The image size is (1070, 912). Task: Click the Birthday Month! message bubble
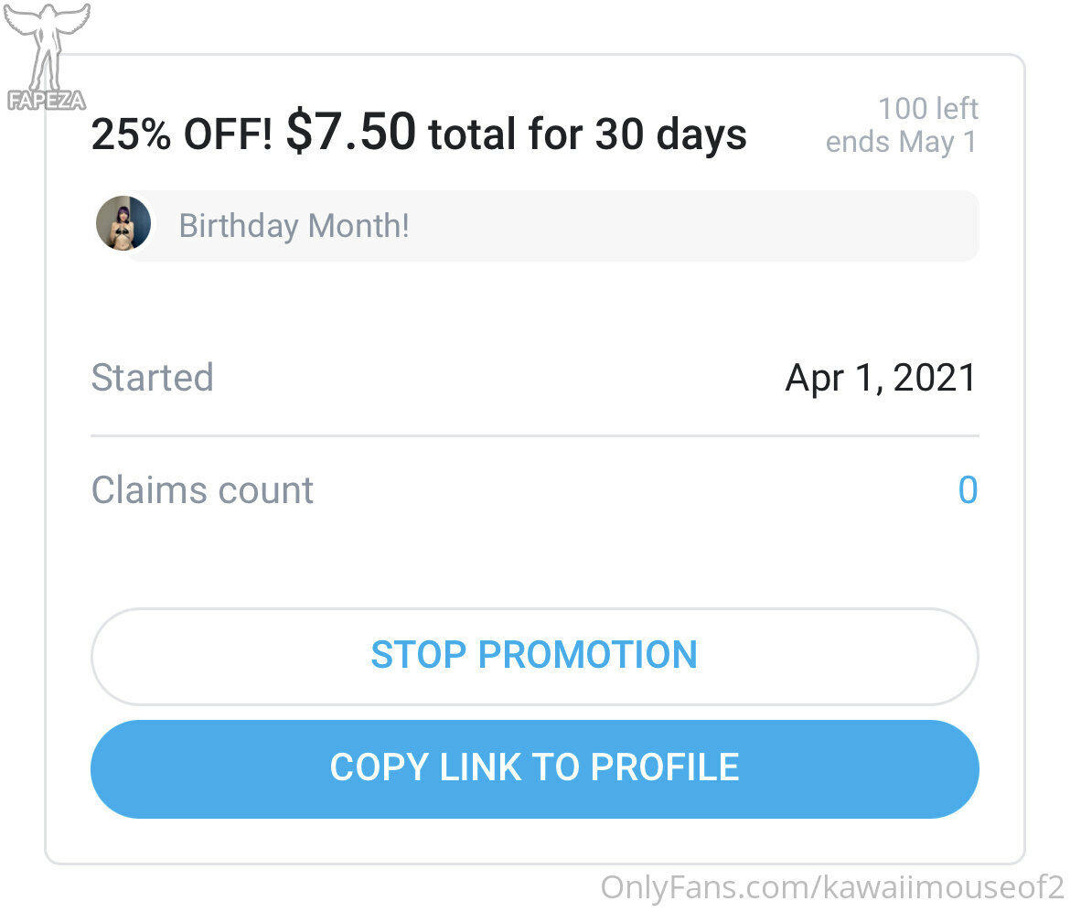click(293, 225)
